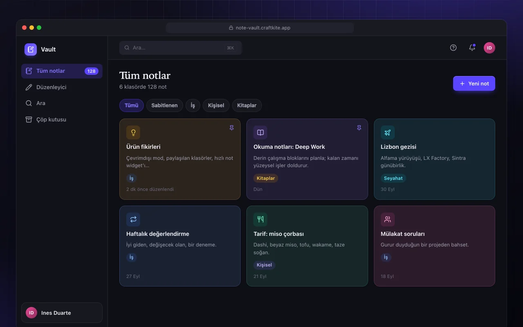The height and width of the screenshot is (327, 523).
Task: Click the 128 count badge in sidebar
Action: [x=92, y=71]
